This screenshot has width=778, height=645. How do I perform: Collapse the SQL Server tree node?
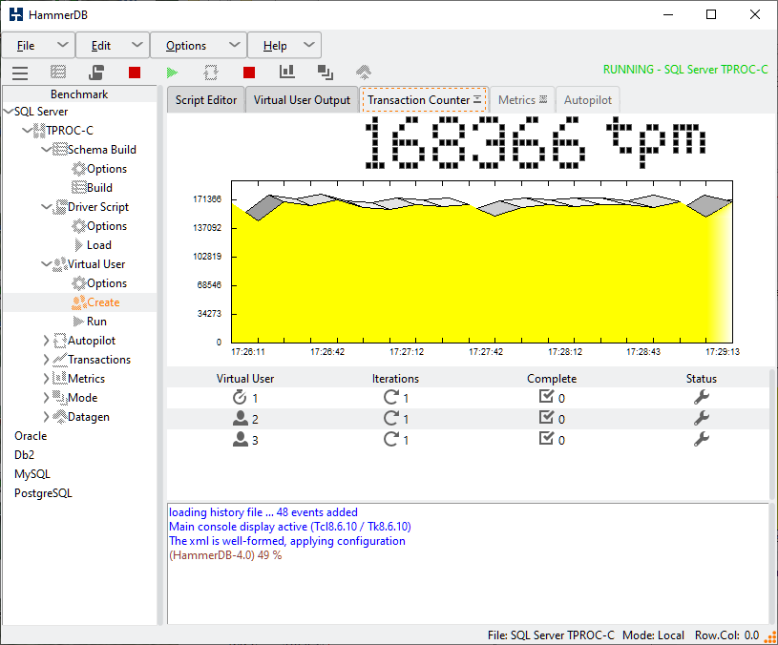(x=9, y=112)
